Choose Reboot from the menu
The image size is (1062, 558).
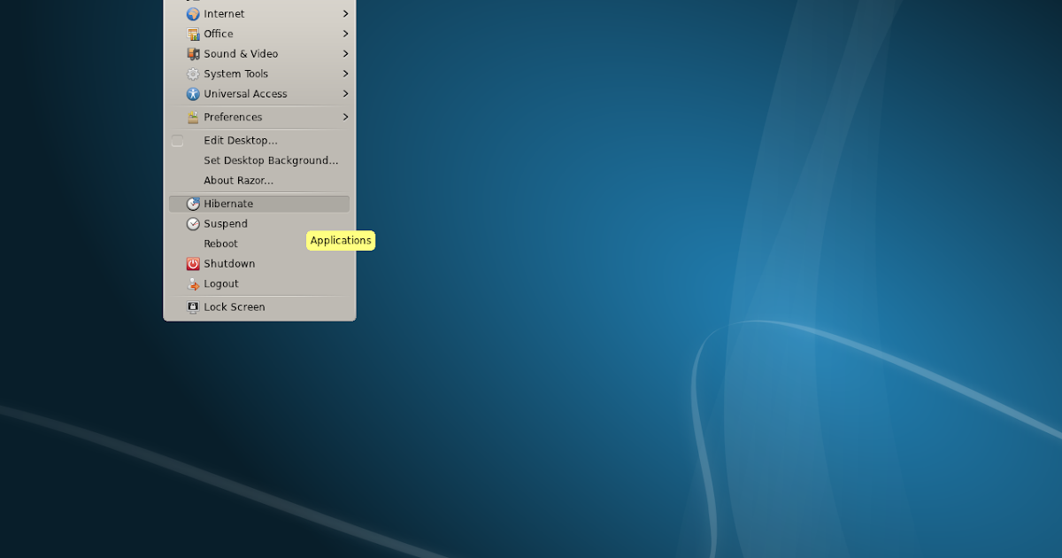(x=221, y=243)
